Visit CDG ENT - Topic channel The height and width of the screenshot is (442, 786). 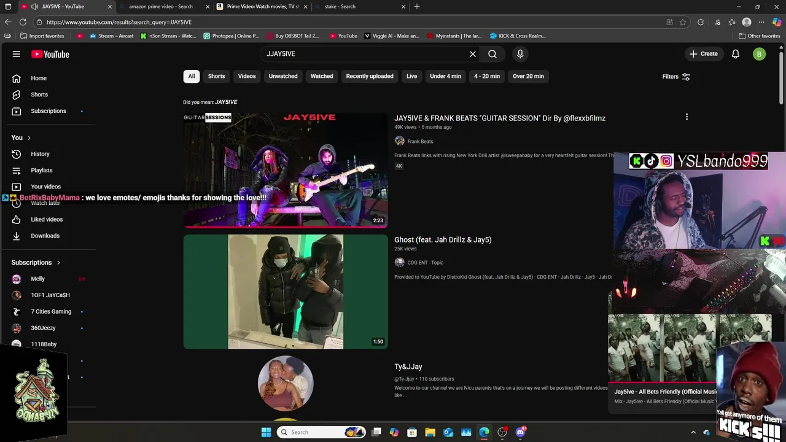tap(425, 263)
